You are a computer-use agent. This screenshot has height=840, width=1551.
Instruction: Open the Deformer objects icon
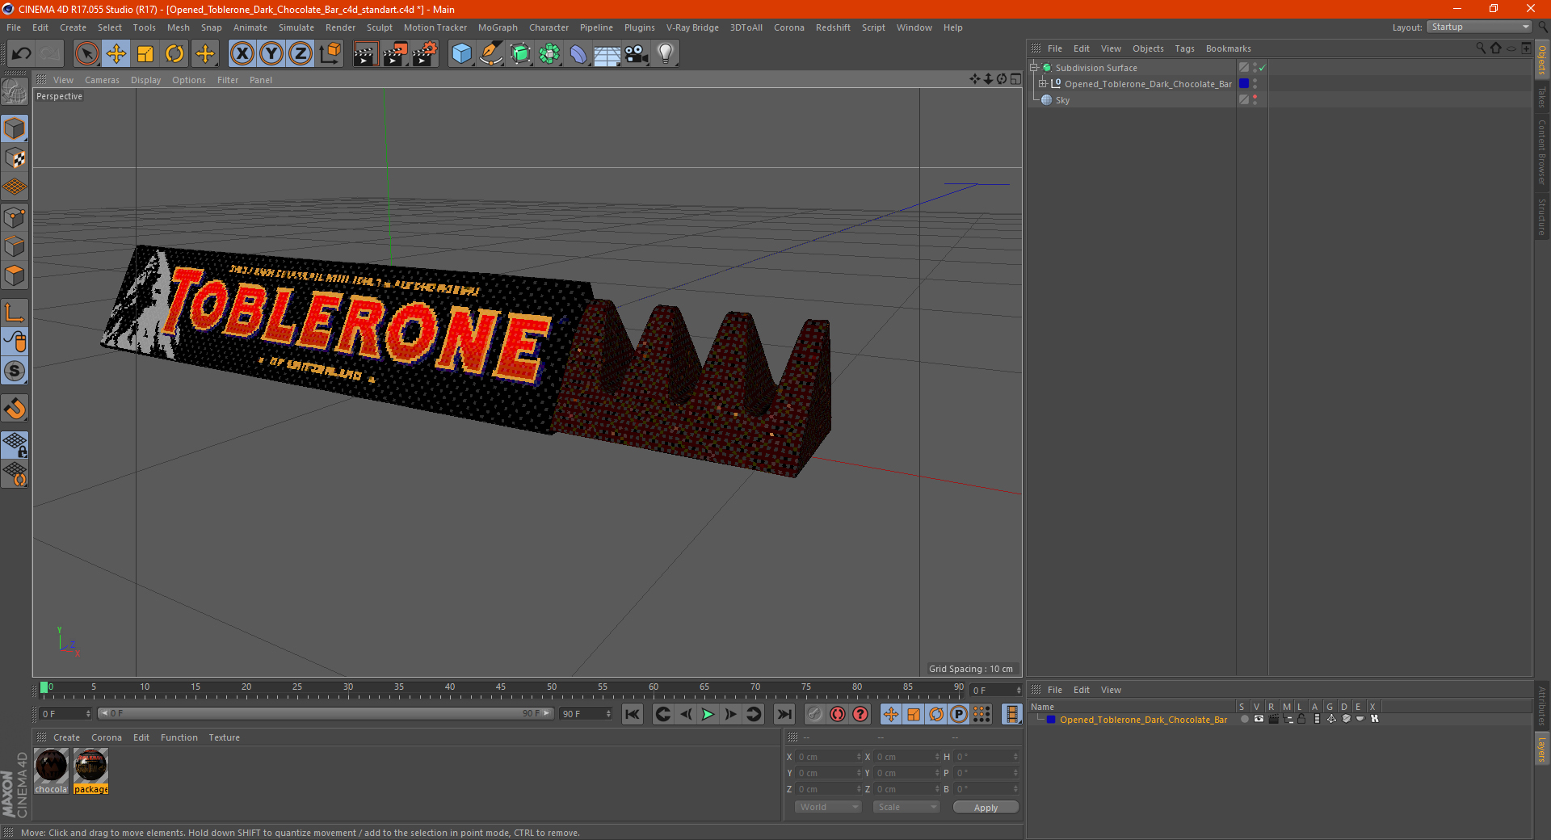(x=578, y=54)
